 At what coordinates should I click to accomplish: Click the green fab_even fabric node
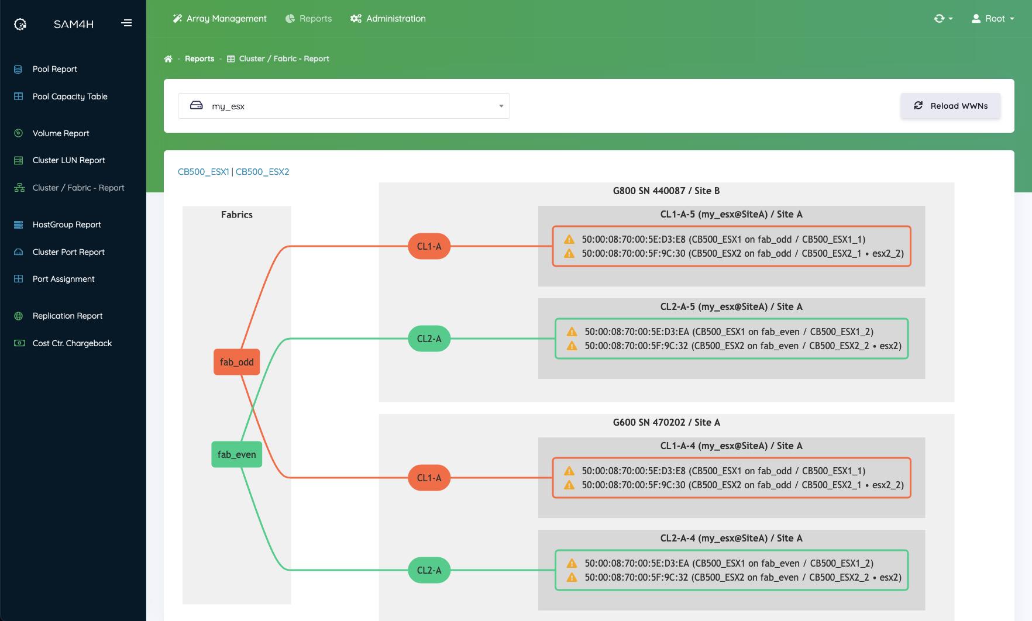(236, 454)
